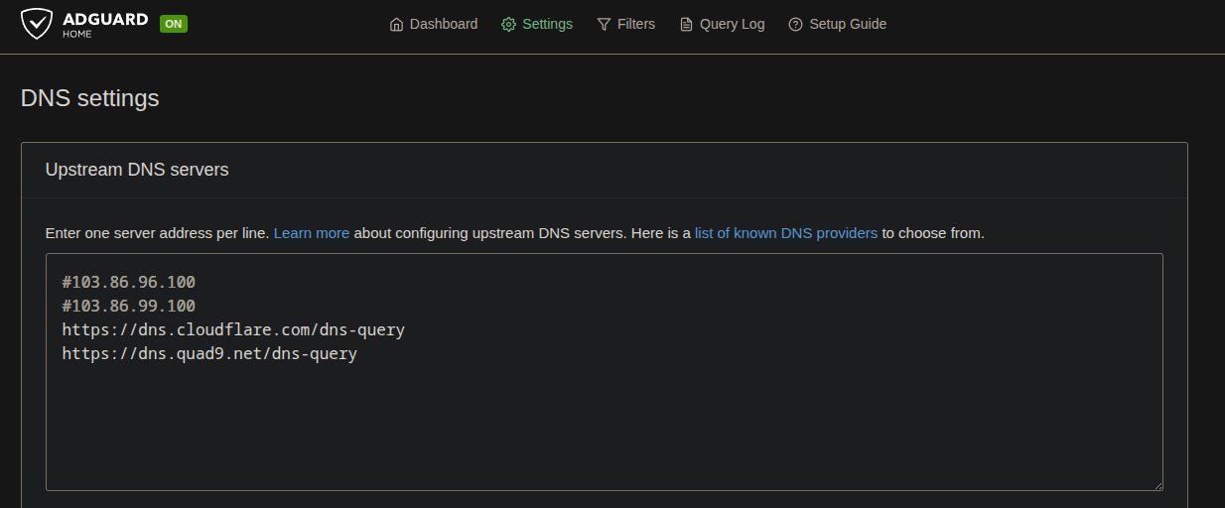Click the line #103.86.96.100 in textarea

[x=129, y=282]
